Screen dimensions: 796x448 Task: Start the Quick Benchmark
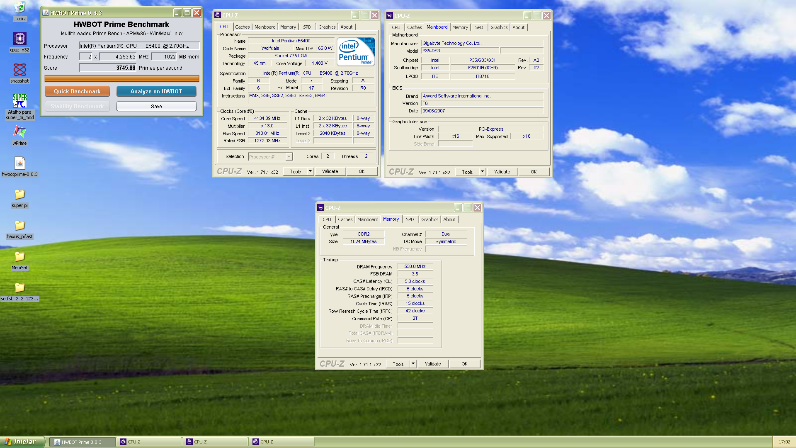(x=77, y=91)
